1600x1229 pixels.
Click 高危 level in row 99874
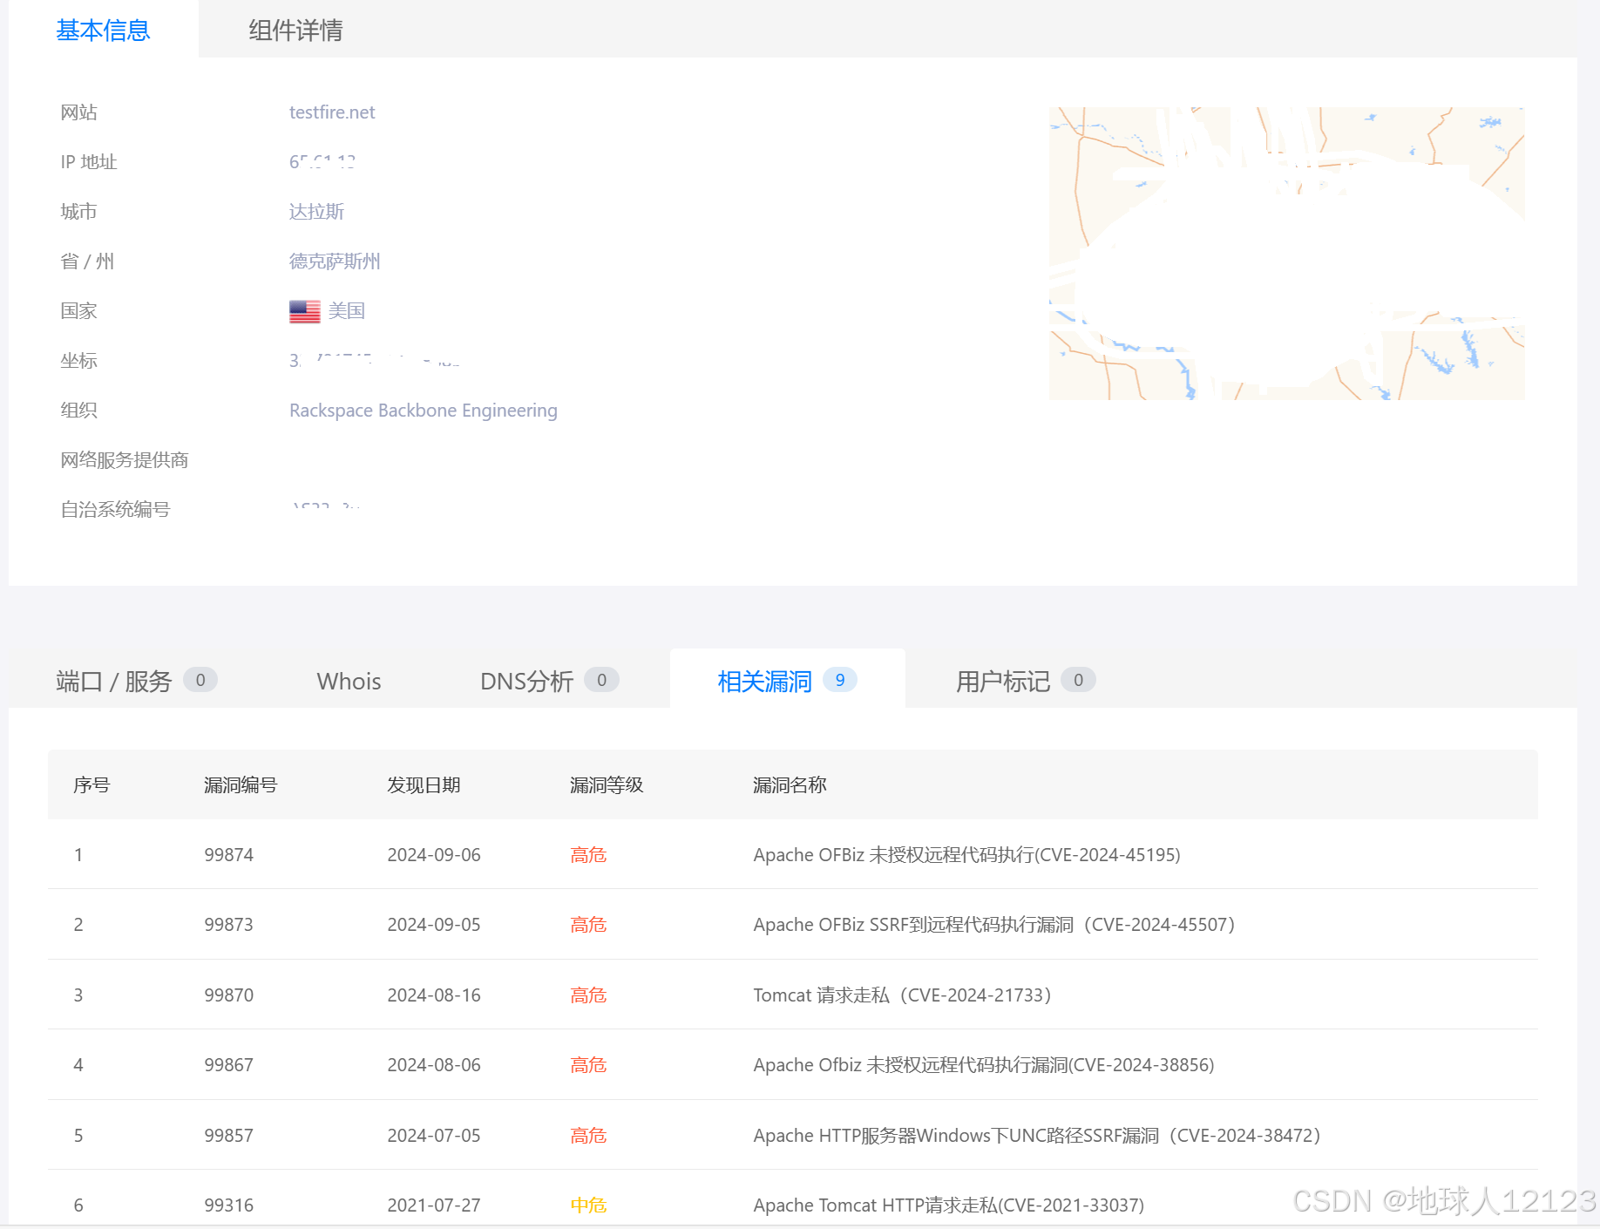(588, 855)
